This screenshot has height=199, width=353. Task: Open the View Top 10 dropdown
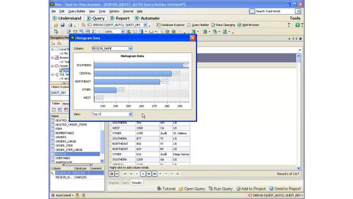pos(130,114)
